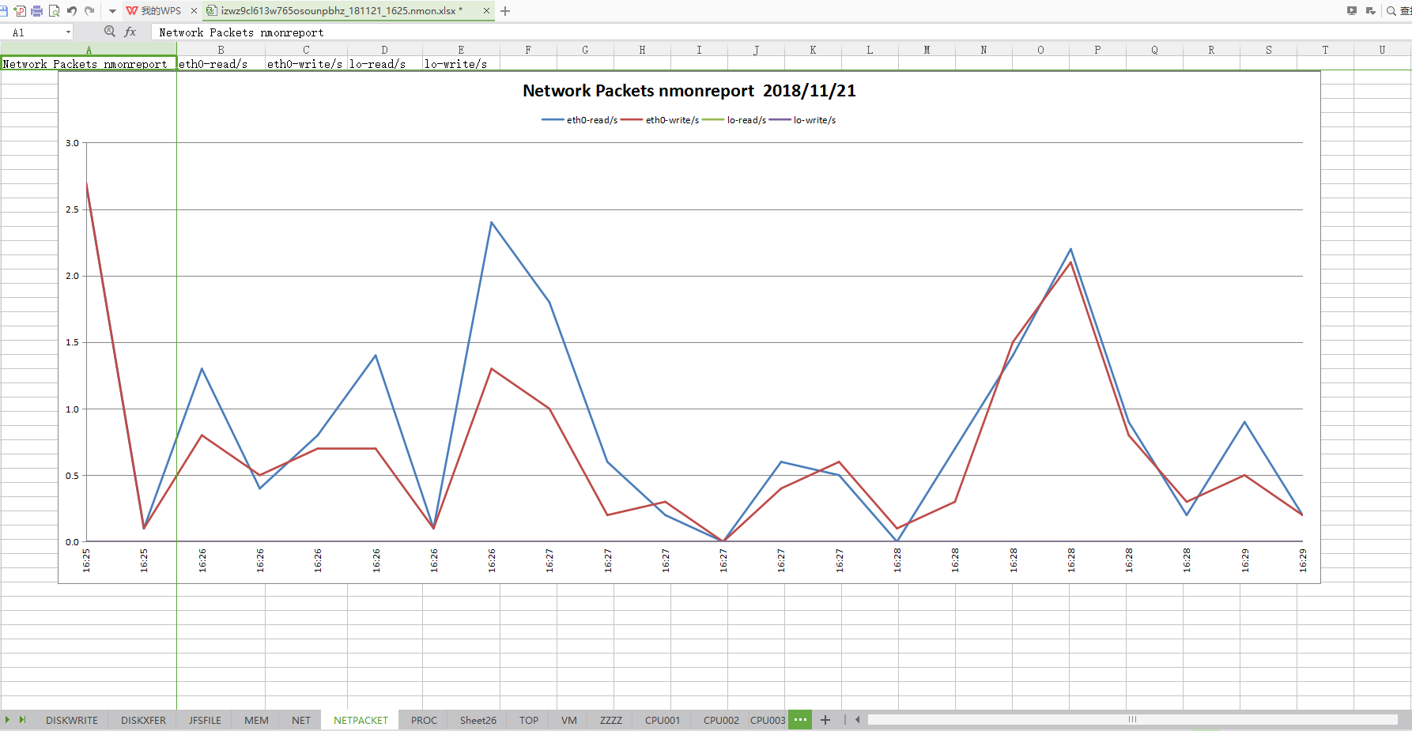Screen dimensions: 1412x731
Task: Open a new document tab with plus
Action: tap(505, 11)
